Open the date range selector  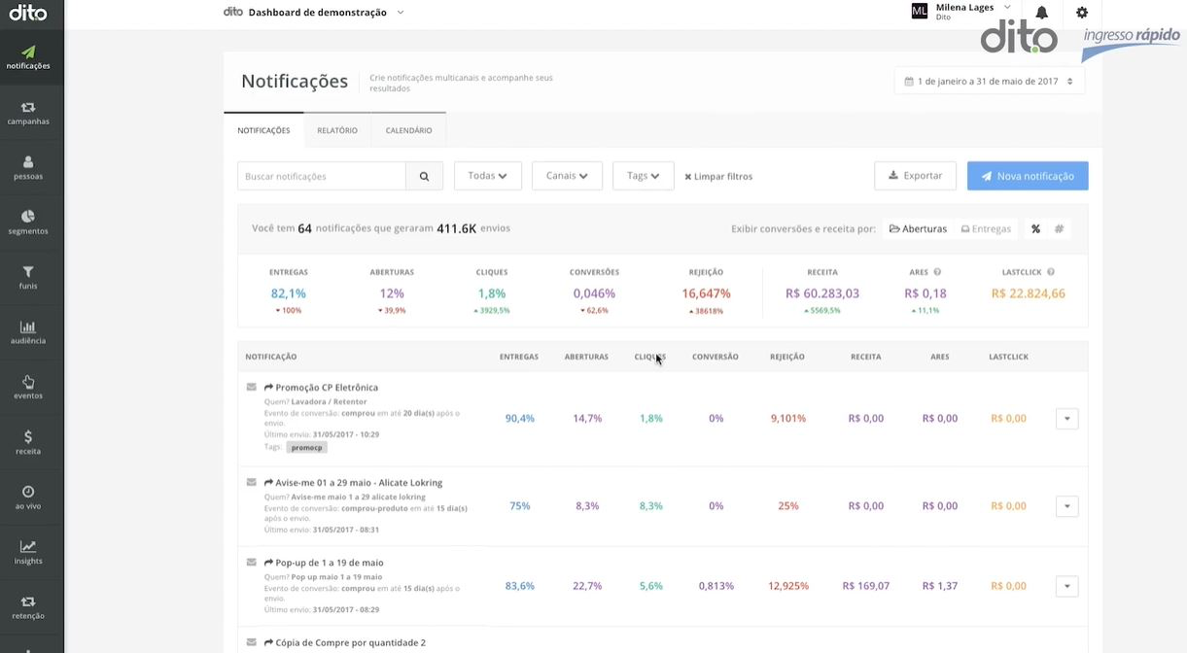(987, 82)
